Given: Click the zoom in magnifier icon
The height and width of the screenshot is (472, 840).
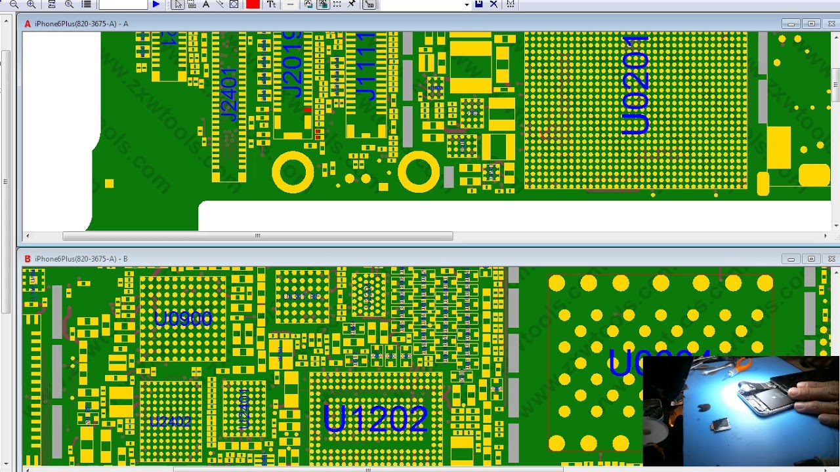Looking at the screenshot, I should coord(31,4).
